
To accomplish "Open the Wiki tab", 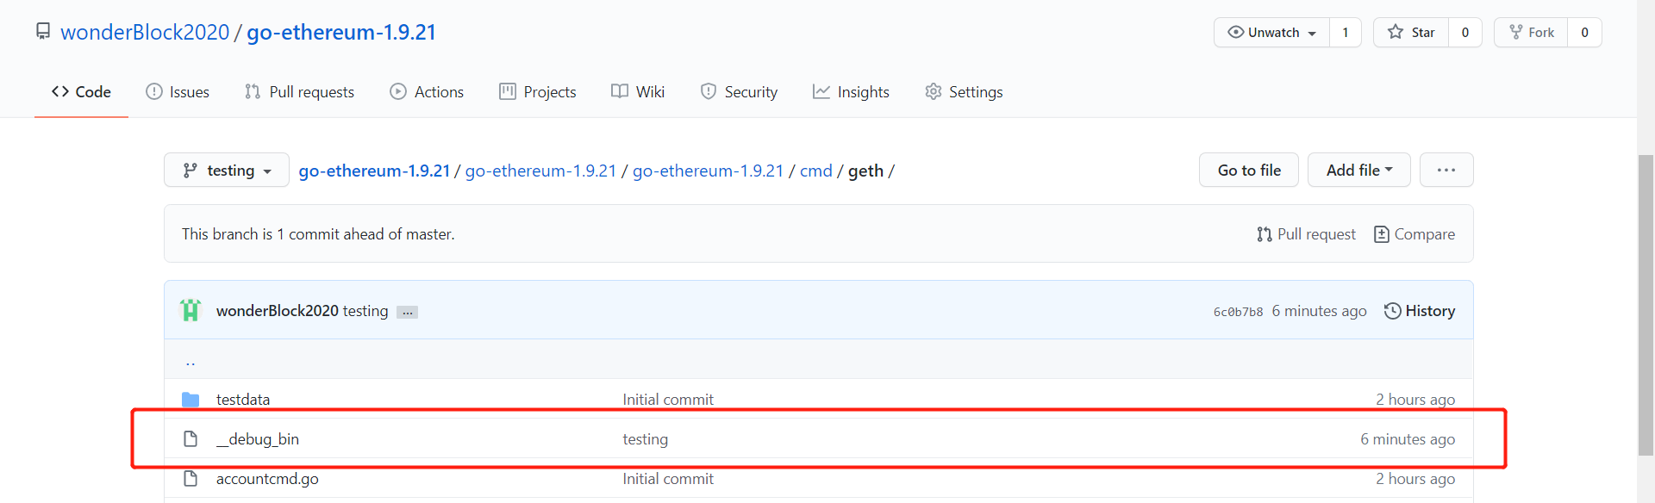I will [638, 91].
